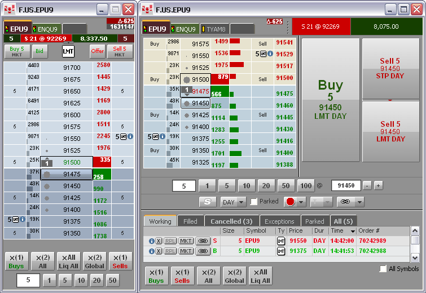The image size is (426, 293).
Task: Click the large Buy 5 LMT DAY button
Action: coord(331,100)
